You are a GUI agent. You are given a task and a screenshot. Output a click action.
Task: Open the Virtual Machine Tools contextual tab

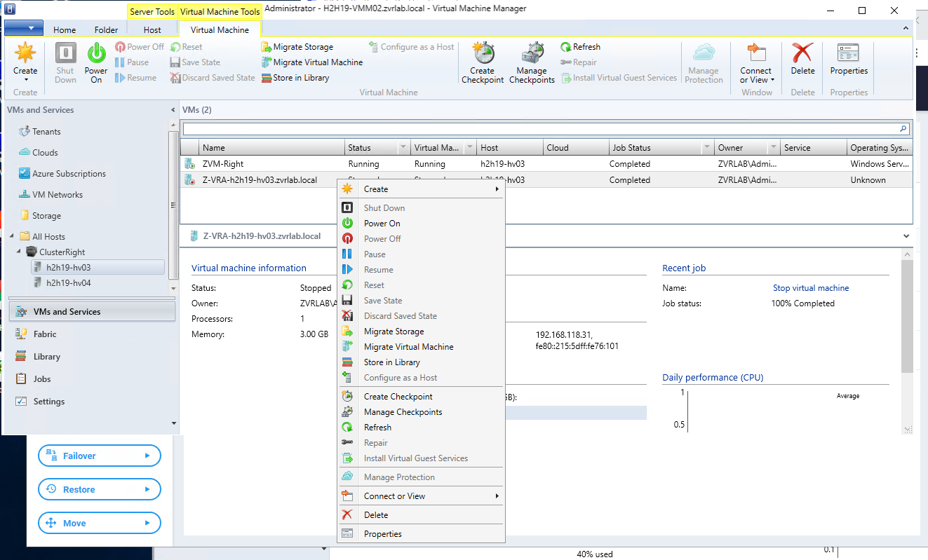(x=220, y=12)
